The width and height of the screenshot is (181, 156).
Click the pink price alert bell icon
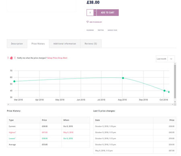pyautogui.click(x=11, y=58)
